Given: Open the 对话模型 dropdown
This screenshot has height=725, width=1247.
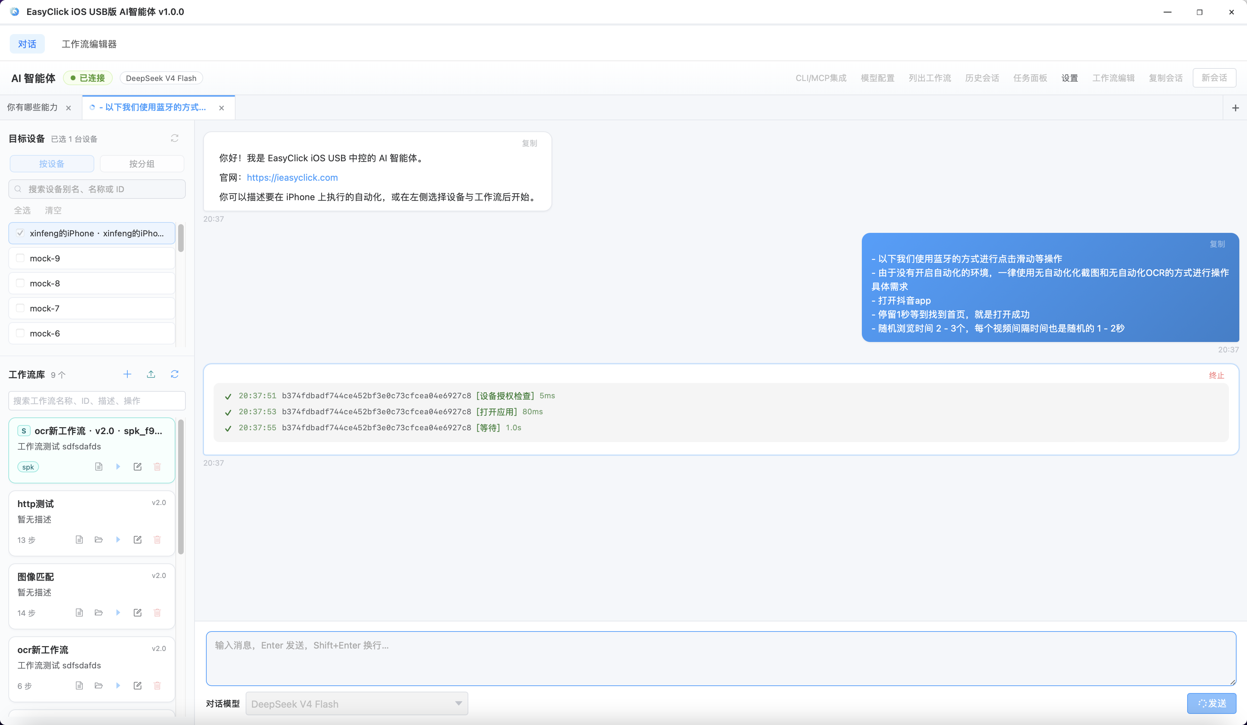Looking at the screenshot, I should [356, 704].
